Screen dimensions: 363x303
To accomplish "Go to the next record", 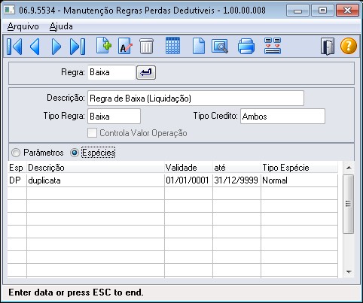I will coord(56,47).
